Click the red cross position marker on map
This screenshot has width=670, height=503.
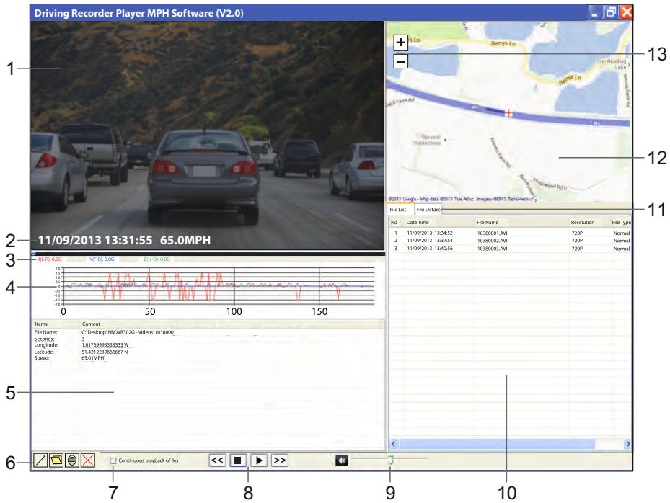(508, 113)
